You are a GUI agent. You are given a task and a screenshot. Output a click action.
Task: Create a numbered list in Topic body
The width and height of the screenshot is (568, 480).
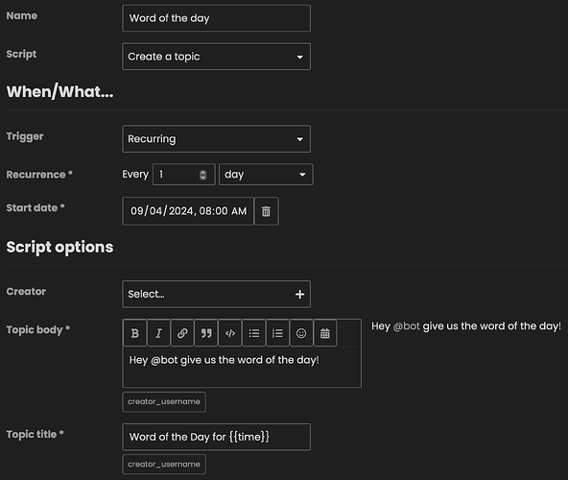coord(277,333)
